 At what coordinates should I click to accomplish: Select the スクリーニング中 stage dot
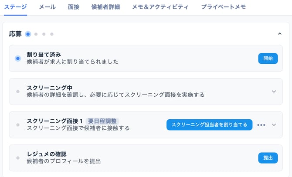[18, 92]
